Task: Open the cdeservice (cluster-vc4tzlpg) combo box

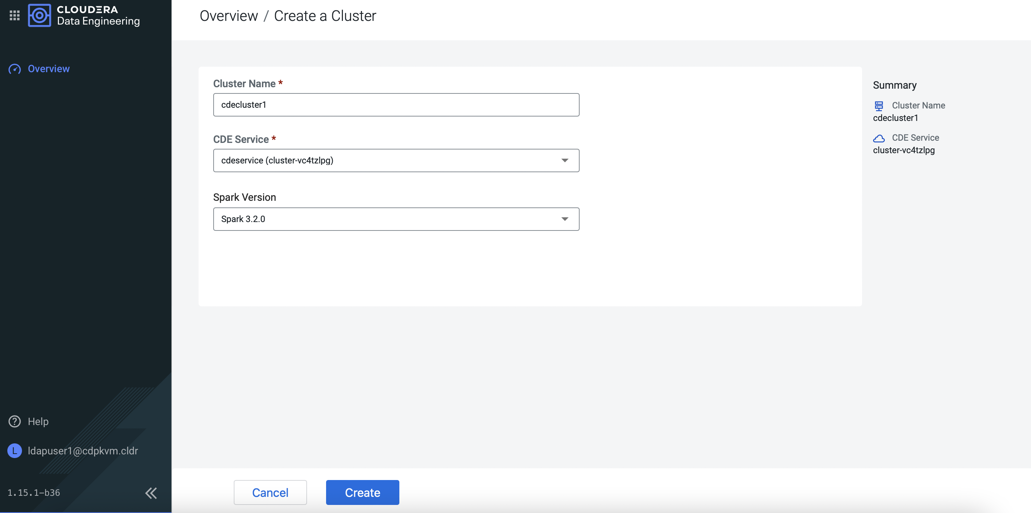Action: click(384, 160)
